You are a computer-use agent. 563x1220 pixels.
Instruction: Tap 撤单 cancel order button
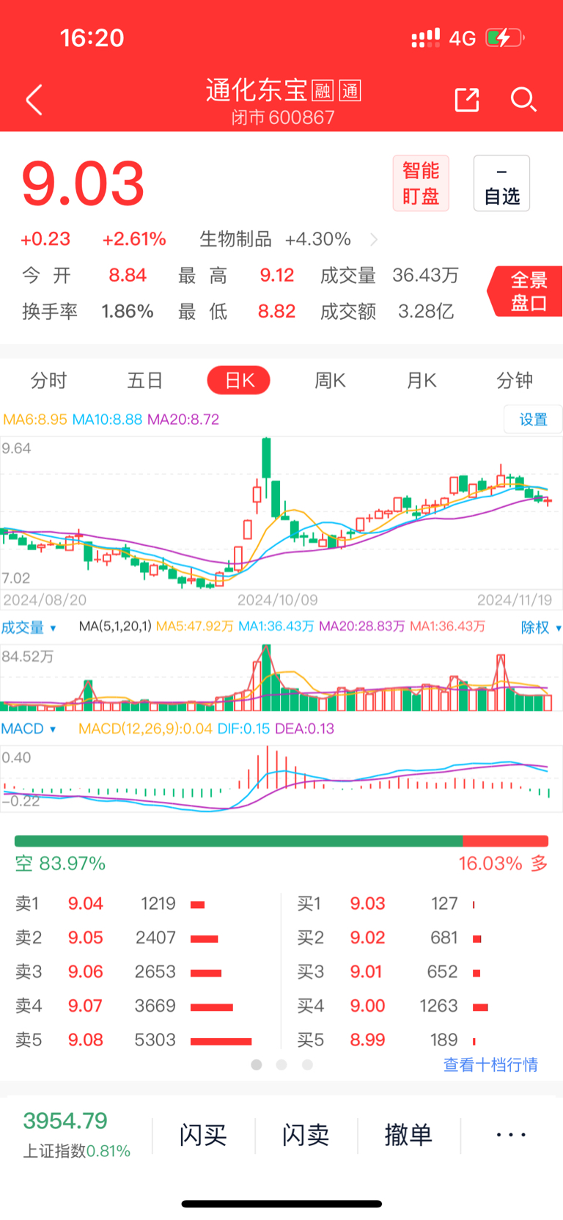[x=408, y=1136]
